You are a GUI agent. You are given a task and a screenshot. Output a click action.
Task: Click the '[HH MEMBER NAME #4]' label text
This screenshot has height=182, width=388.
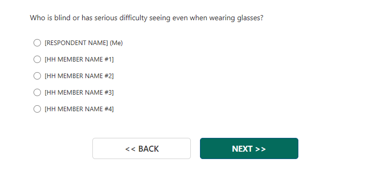tap(79, 109)
